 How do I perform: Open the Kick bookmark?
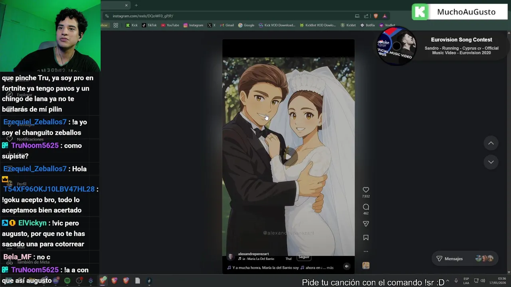132,25
